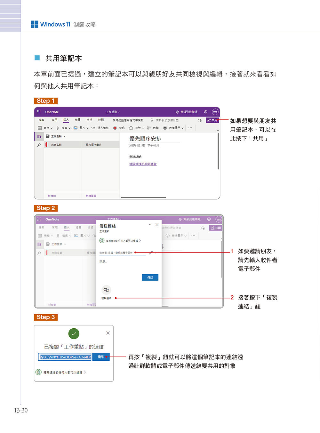Open 表情圖示 dropdown arrow in Step 1 ribbon

pyautogui.click(x=183, y=128)
